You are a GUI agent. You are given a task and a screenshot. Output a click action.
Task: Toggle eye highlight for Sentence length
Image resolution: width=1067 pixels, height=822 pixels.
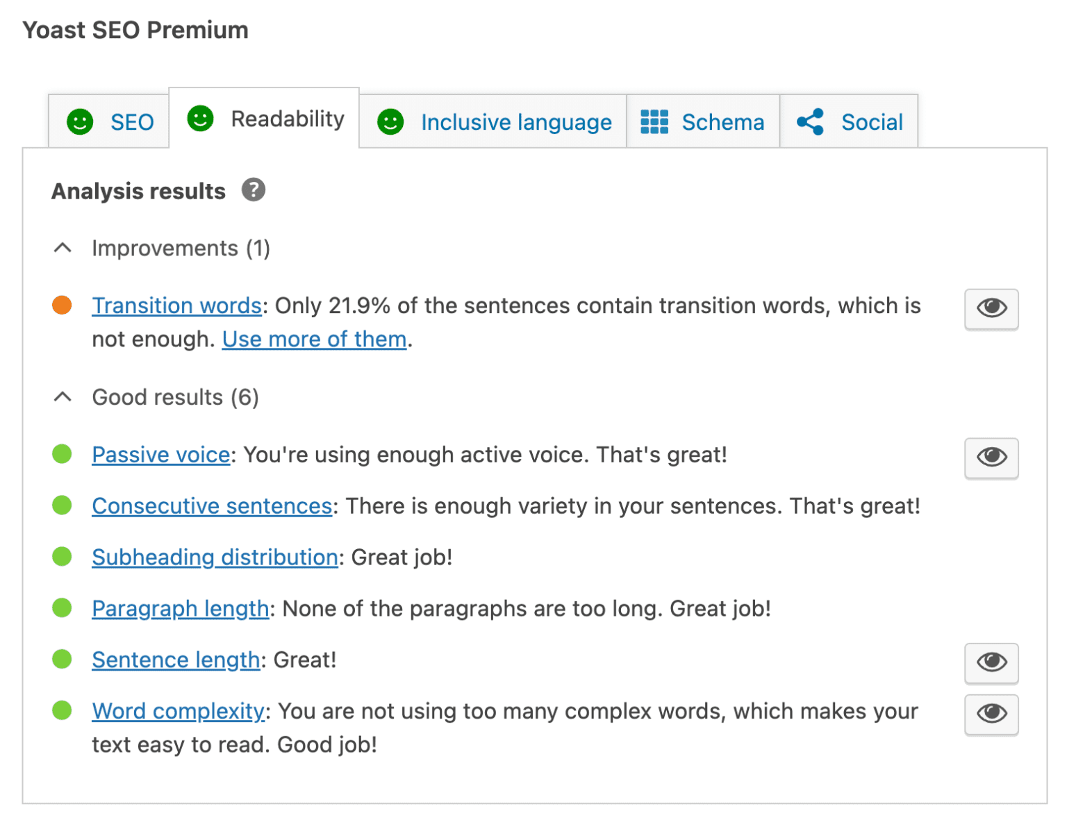click(x=991, y=662)
